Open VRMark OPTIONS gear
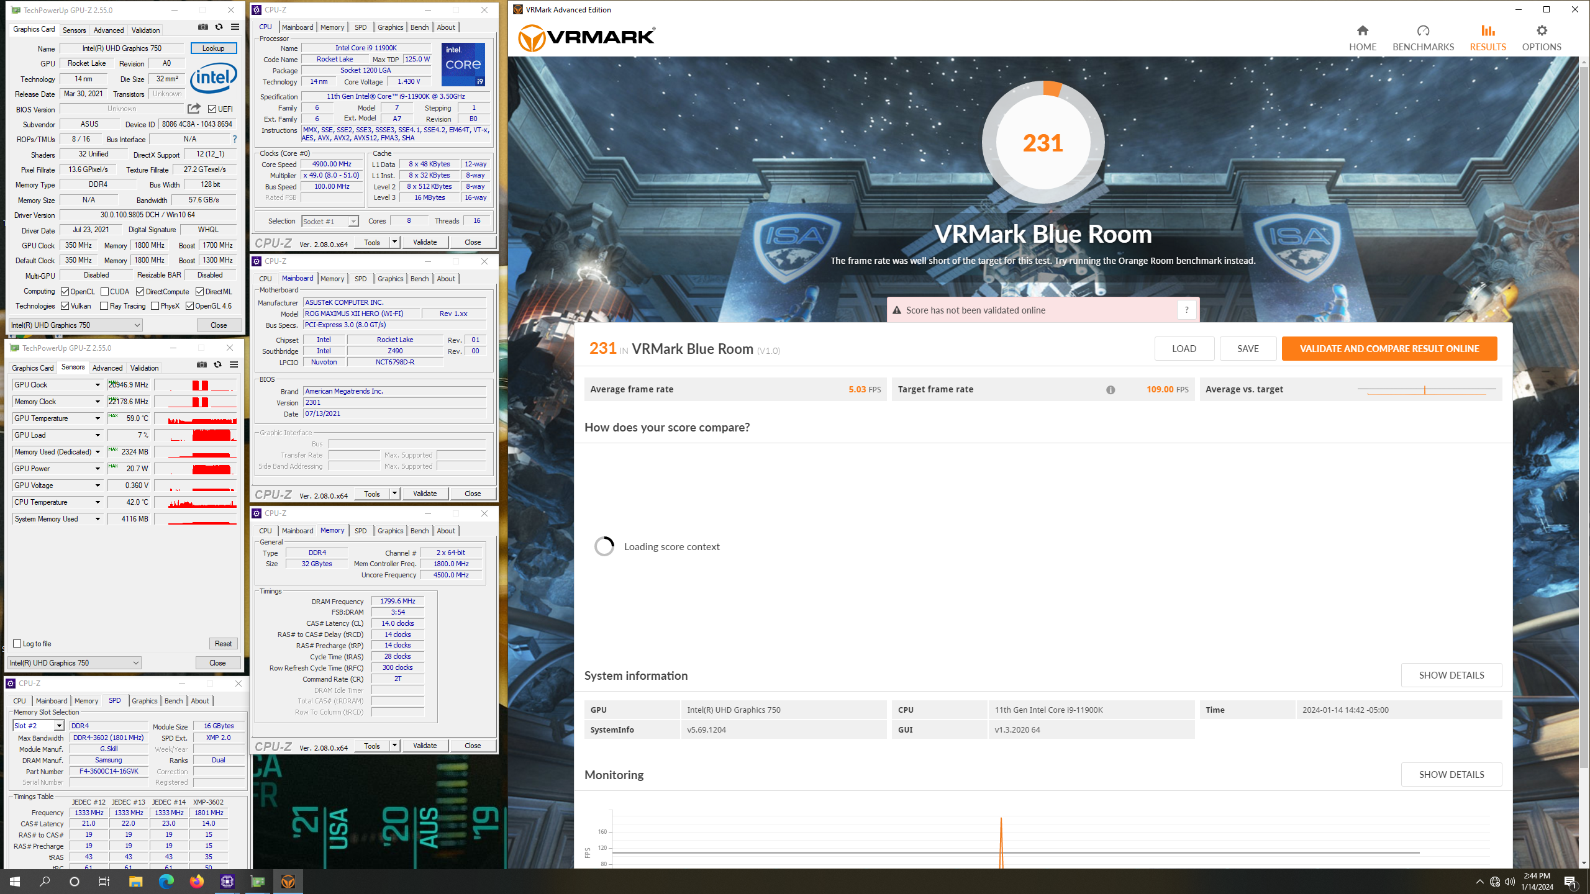The width and height of the screenshot is (1590, 894). click(1541, 38)
